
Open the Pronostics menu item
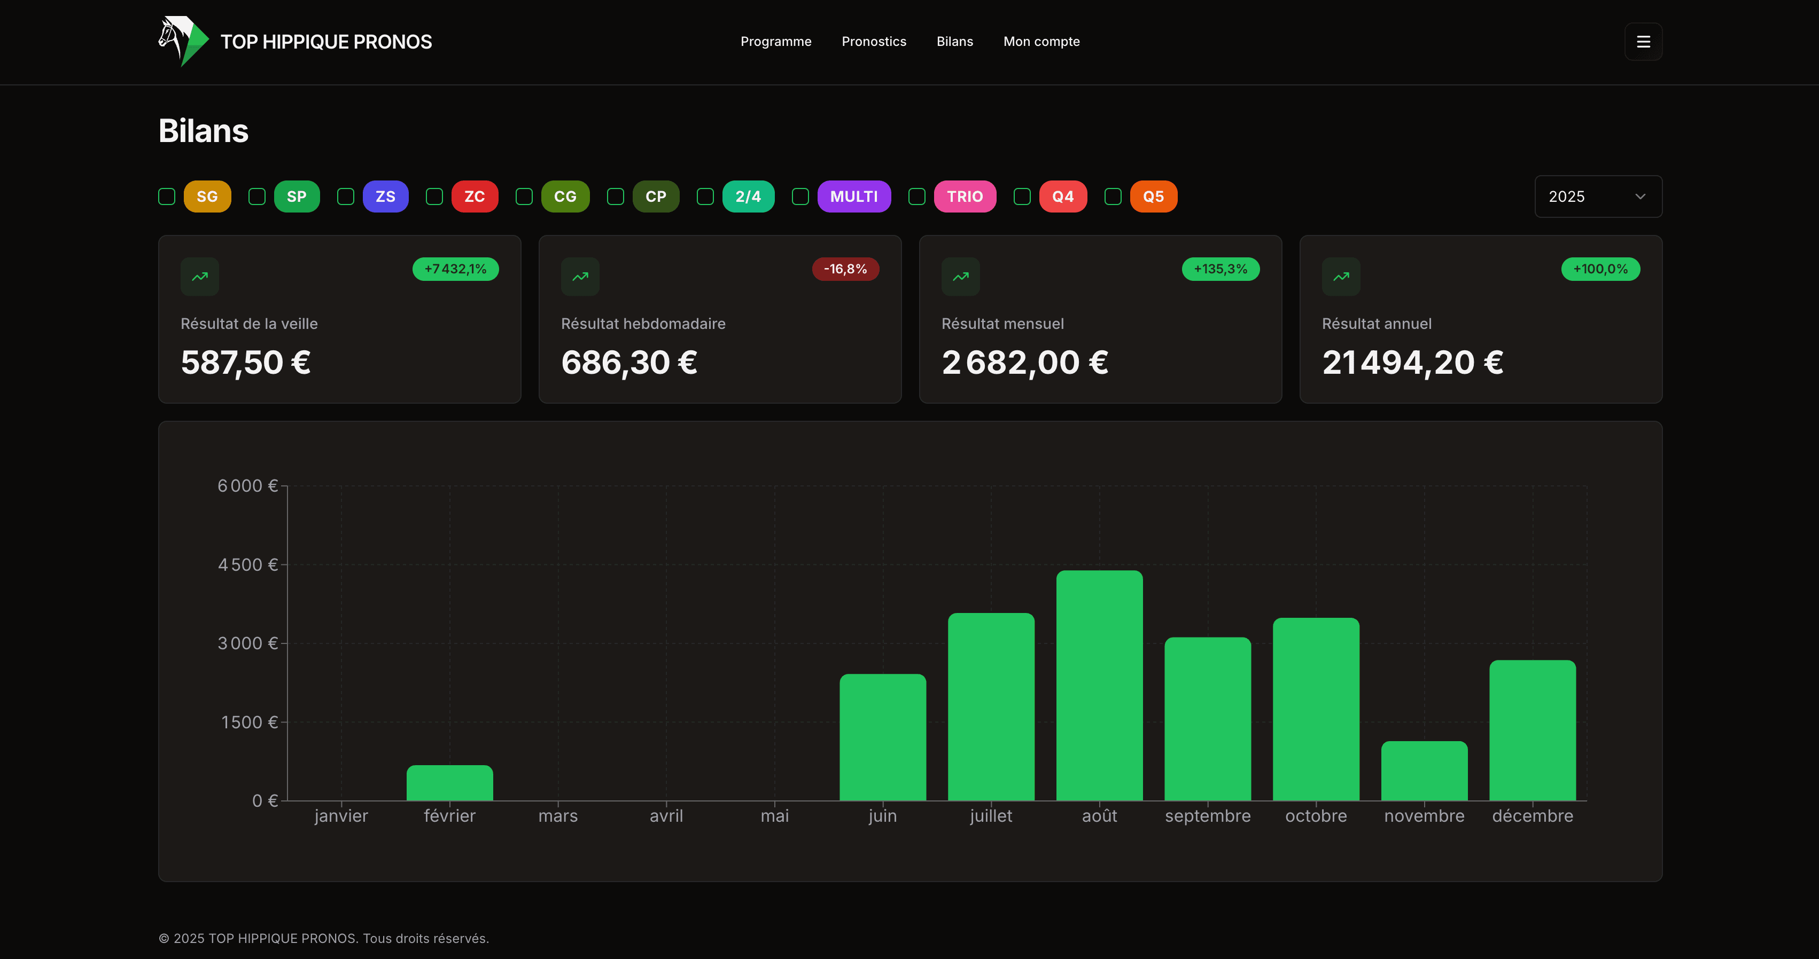pos(874,42)
